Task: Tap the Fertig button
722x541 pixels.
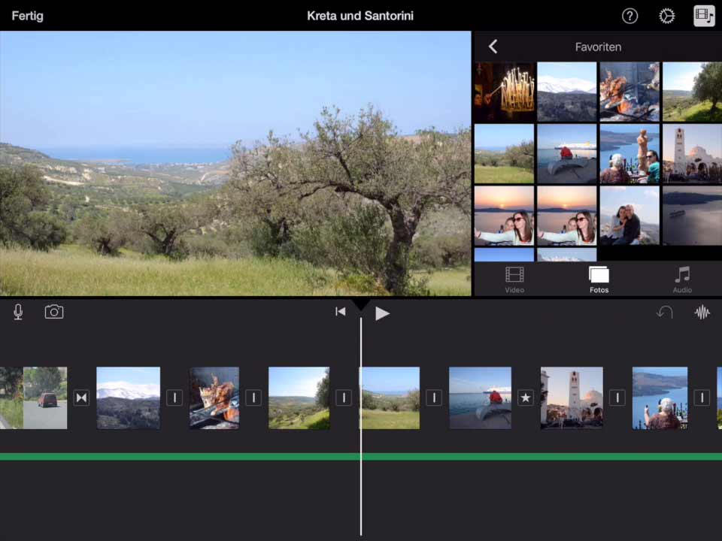Action: click(x=27, y=16)
